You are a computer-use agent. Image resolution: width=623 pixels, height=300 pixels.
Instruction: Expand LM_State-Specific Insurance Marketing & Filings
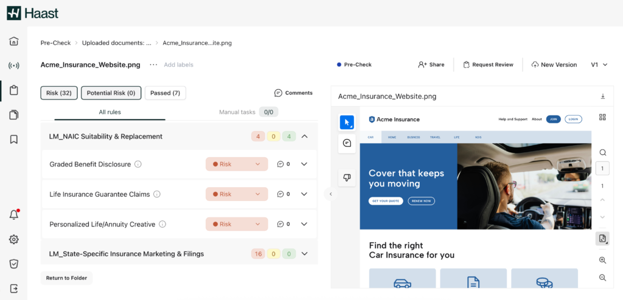(305, 254)
